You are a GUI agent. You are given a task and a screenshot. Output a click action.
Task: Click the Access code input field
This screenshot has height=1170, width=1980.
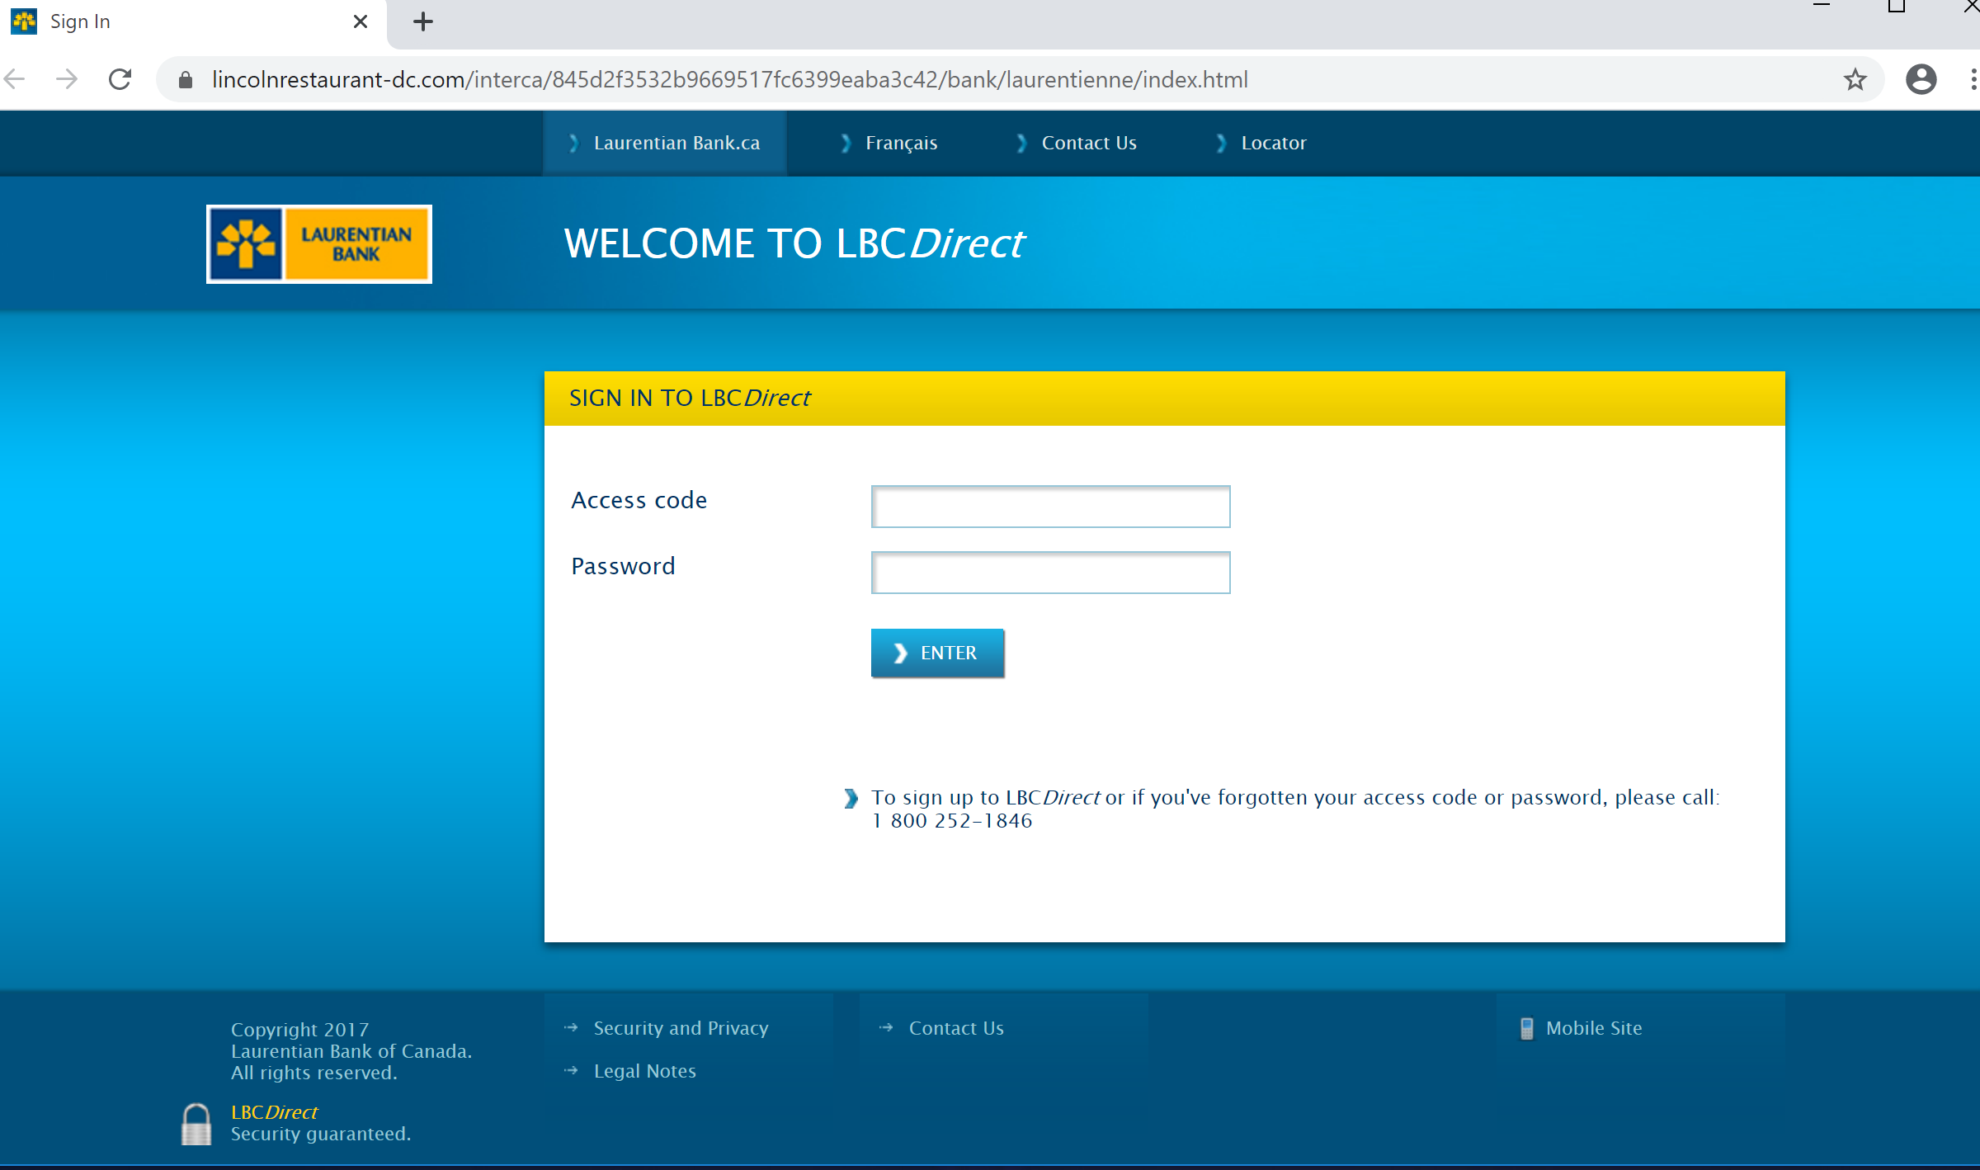(1051, 507)
